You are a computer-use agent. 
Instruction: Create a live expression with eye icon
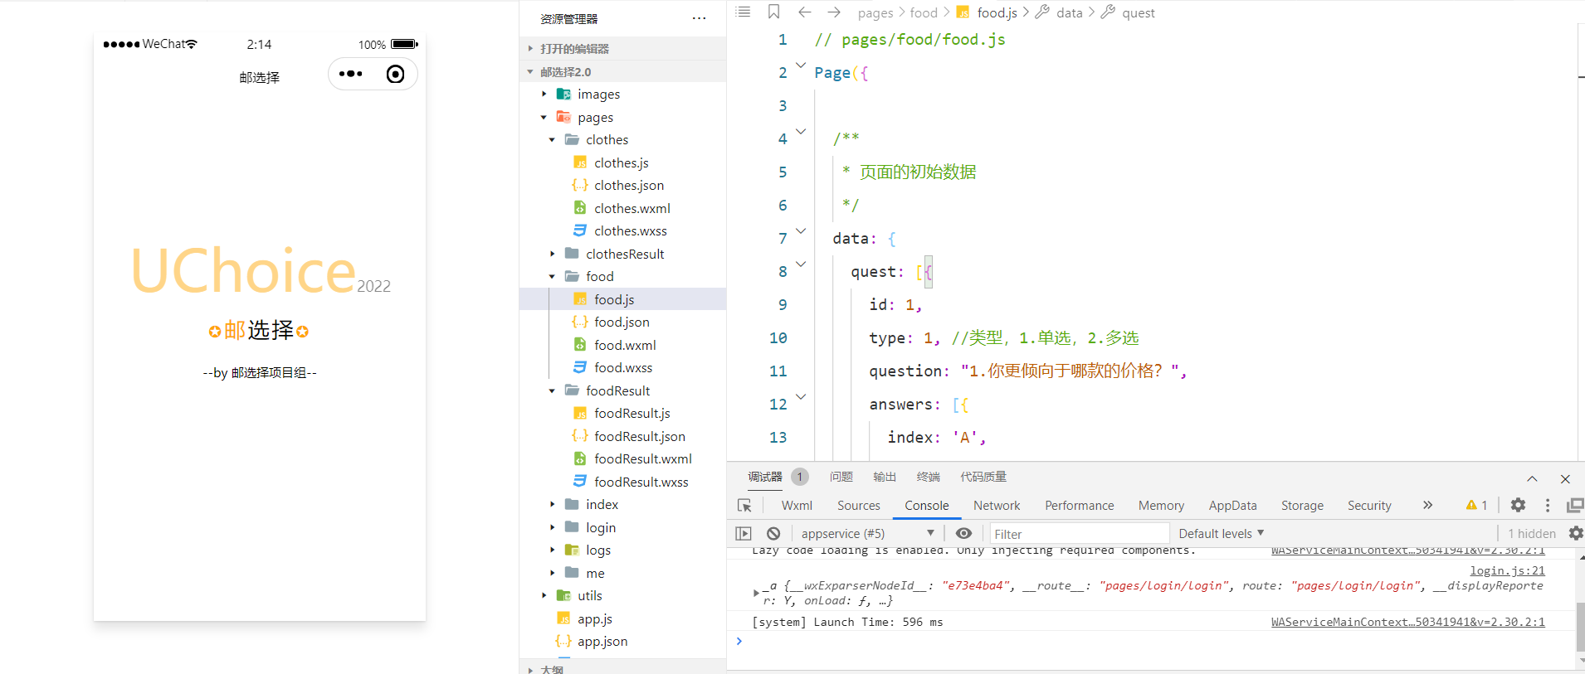(x=963, y=533)
